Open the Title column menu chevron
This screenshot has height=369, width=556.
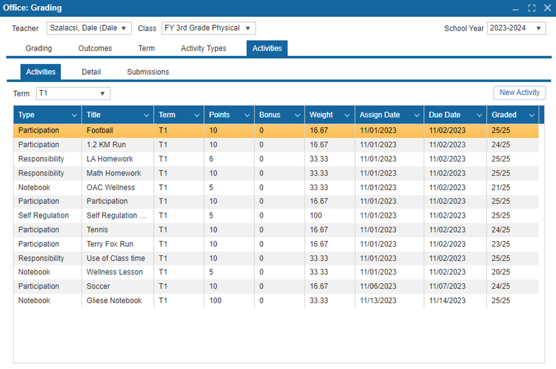146,115
